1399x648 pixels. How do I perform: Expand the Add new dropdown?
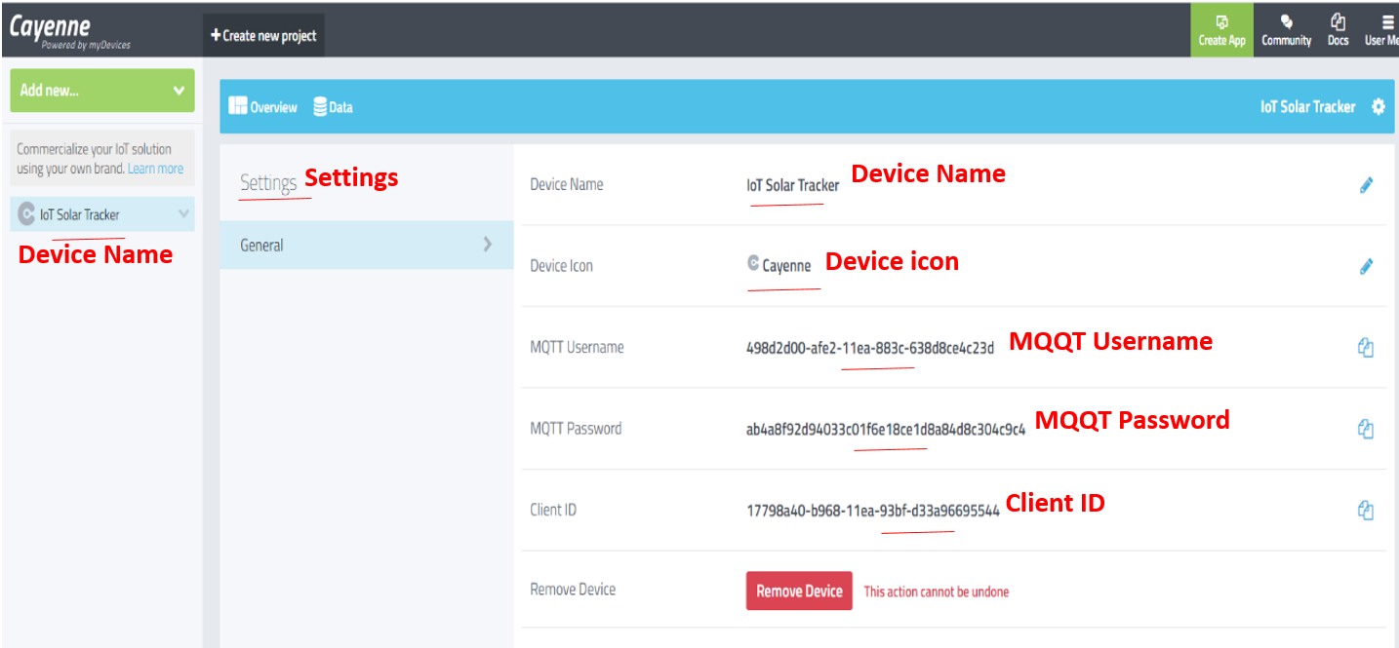coord(102,90)
